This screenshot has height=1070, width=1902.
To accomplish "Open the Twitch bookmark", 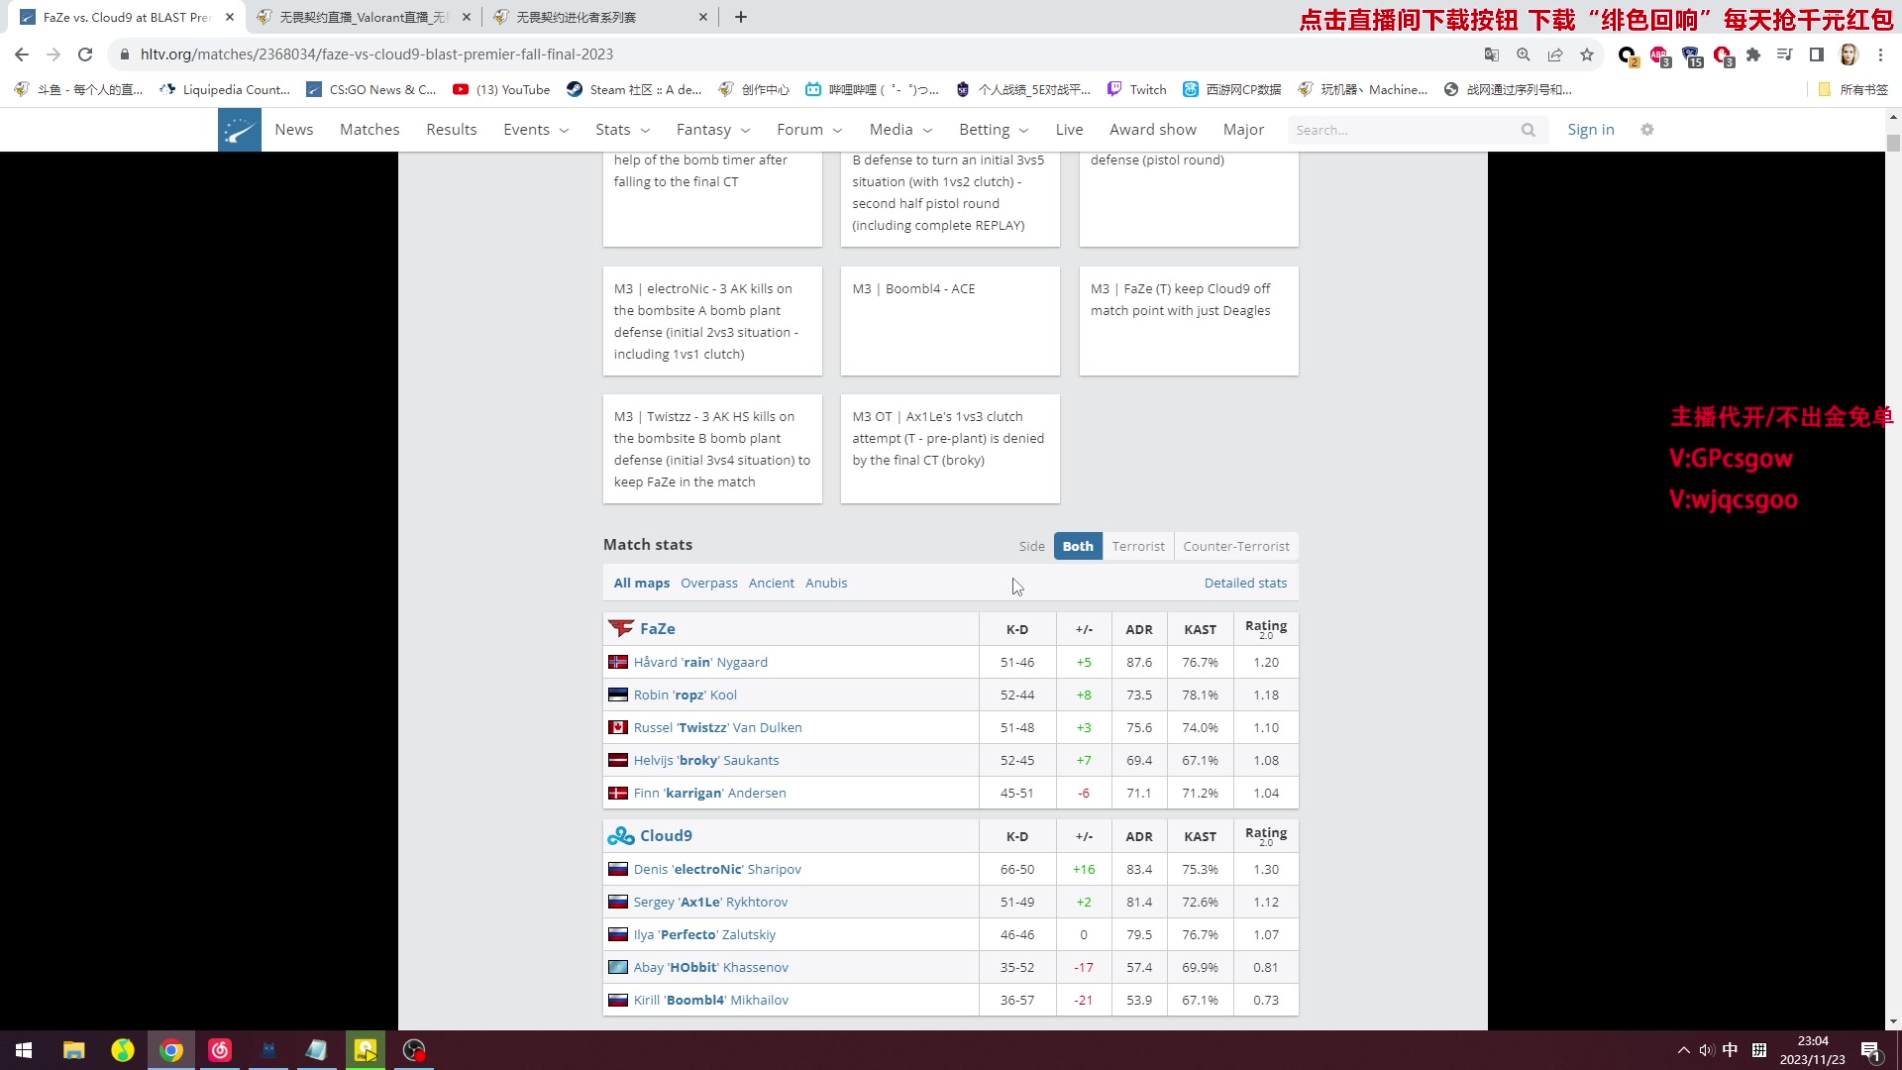I will click(x=1136, y=89).
